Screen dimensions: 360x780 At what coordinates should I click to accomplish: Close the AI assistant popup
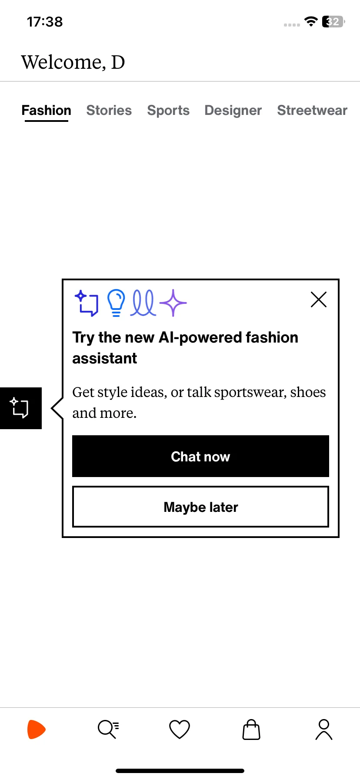click(x=319, y=299)
